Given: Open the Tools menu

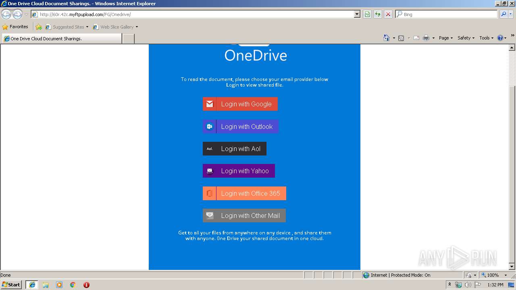Looking at the screenshot, I should coord(487,38).
